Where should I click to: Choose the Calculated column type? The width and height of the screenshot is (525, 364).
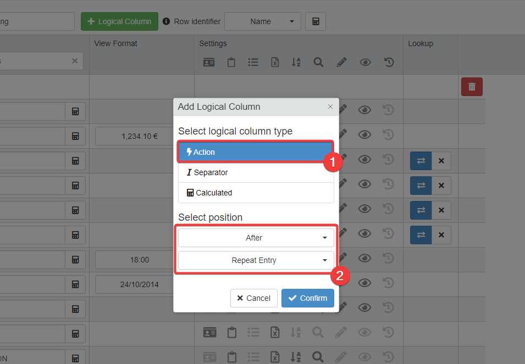tap(256, 193)
